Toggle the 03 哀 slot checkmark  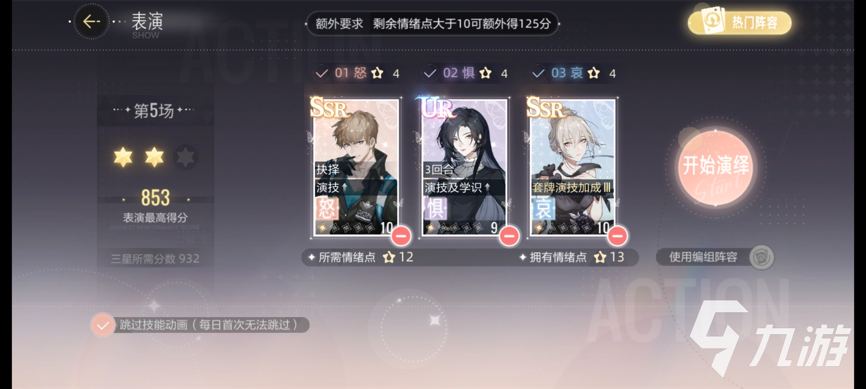click(x=538, y=73)
